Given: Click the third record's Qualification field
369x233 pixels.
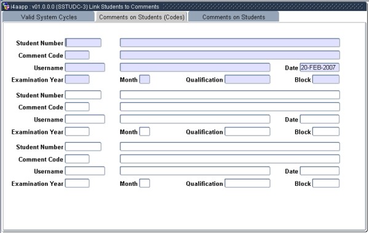Looking at the screenshot, I should point(247,183).
